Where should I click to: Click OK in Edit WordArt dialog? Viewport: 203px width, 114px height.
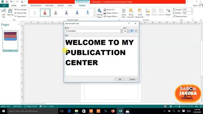(x=120, y=79)
